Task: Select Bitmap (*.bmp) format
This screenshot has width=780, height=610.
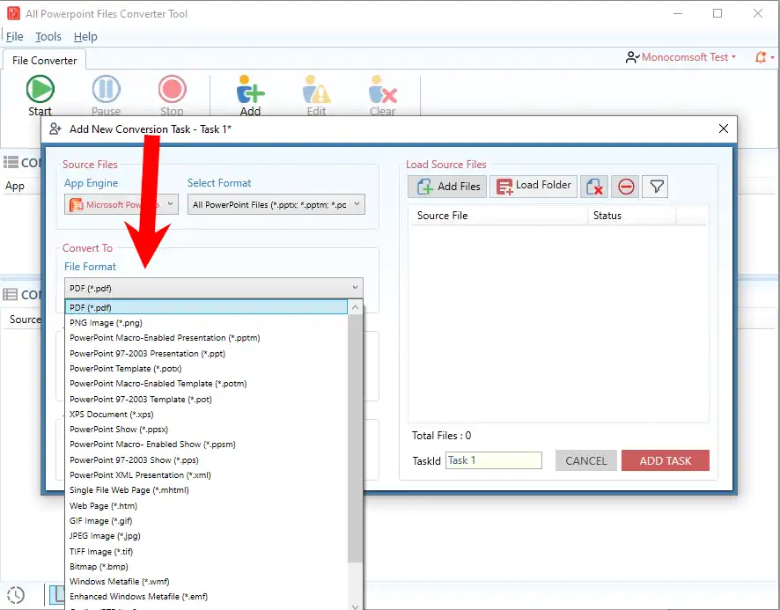Action: click(x=206, y=567)
